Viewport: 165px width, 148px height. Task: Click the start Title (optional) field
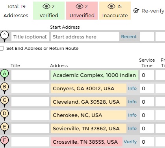point(30,37)
